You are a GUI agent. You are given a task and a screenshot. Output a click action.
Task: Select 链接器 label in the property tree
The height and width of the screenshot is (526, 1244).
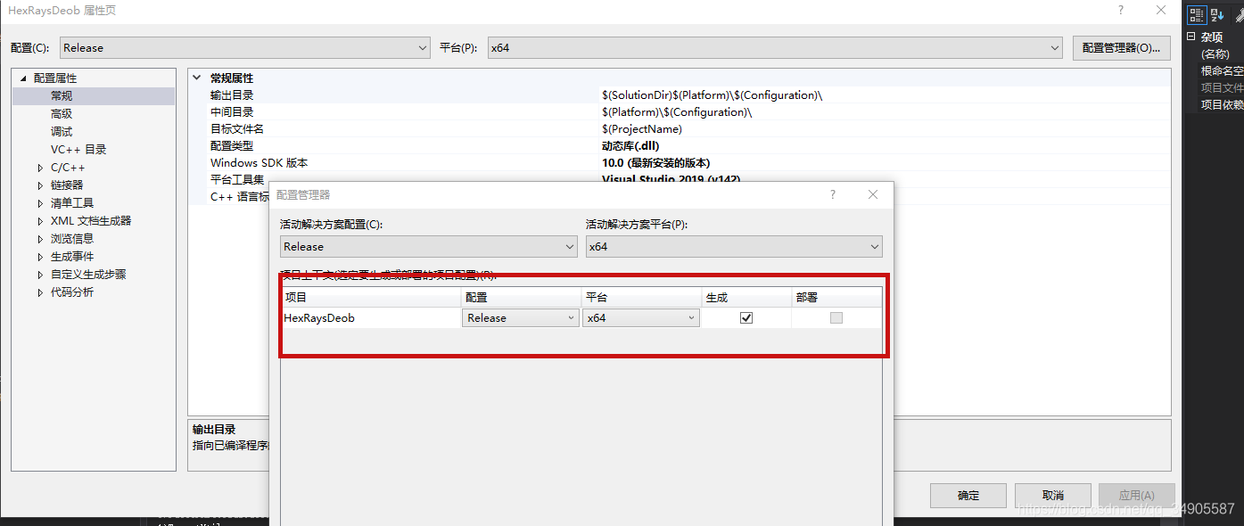[x=67, y=185]
